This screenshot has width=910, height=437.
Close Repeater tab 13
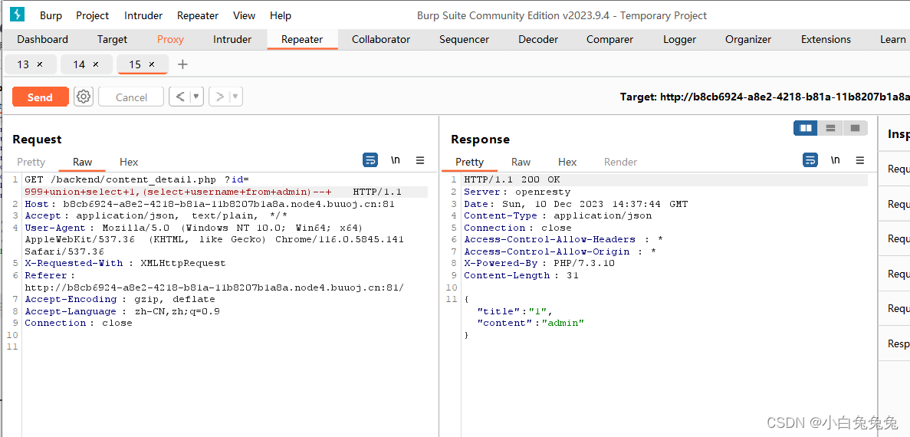[x=39, y=64]
